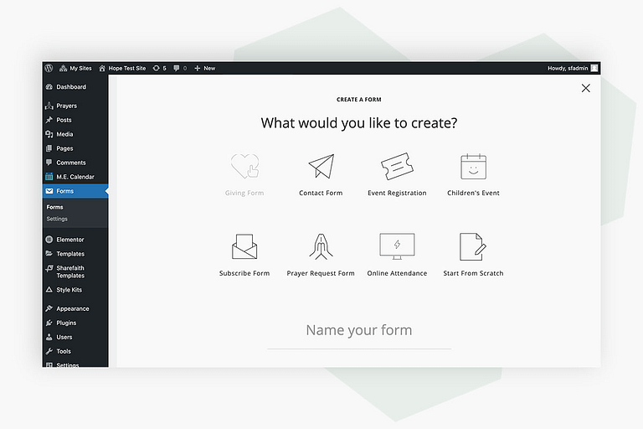Pick the Children's Event calendar icon
The height and width of the screenshot is (429, 643).
pyautogui.click(x=473, y=166)
